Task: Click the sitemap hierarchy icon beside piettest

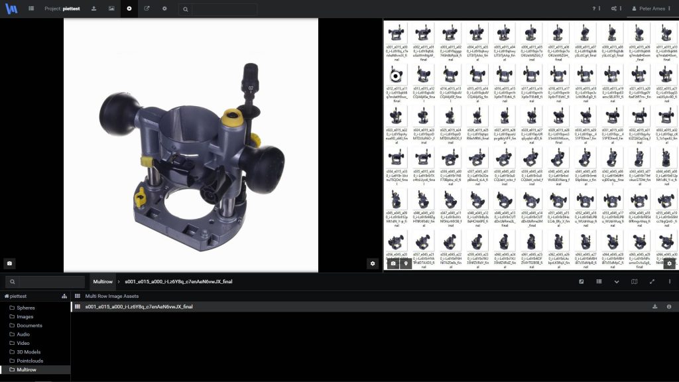Action: coord(64,296)
